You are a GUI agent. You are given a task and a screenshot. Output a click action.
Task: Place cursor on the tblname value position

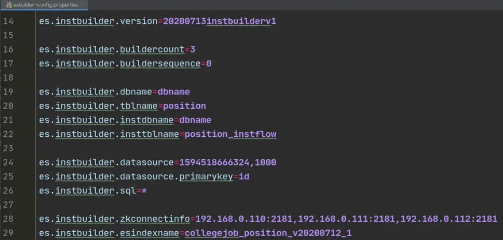(x=185, y=106)
